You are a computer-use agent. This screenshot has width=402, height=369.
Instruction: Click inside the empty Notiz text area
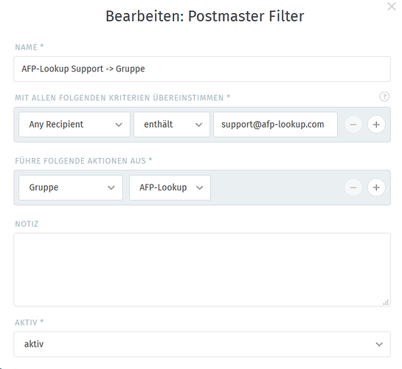point(202,270)
